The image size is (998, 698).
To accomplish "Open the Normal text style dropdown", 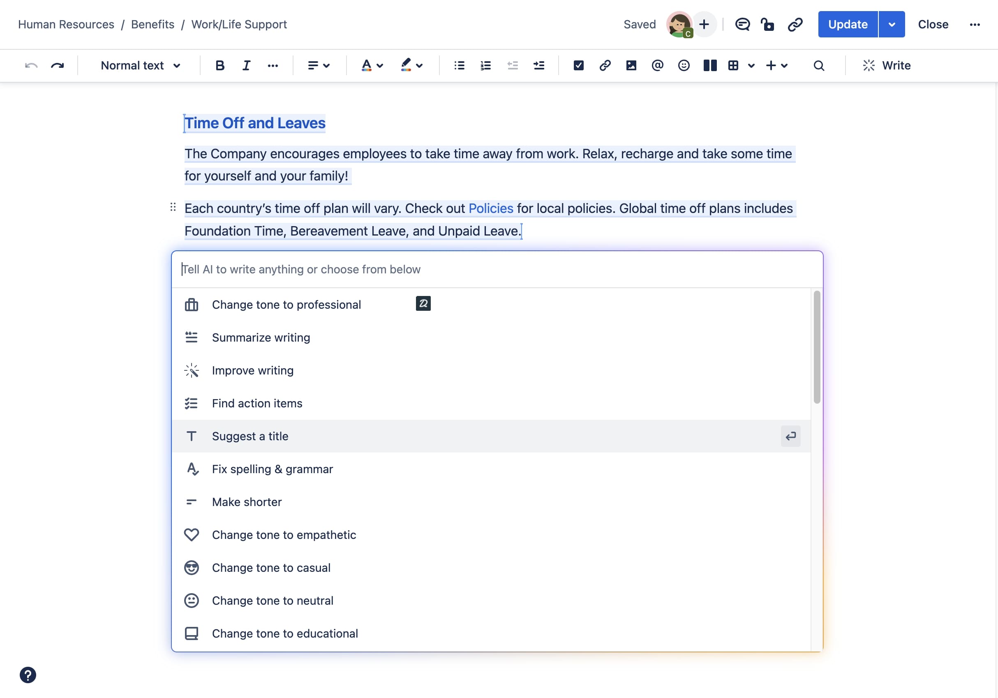I will click(140, 66).
